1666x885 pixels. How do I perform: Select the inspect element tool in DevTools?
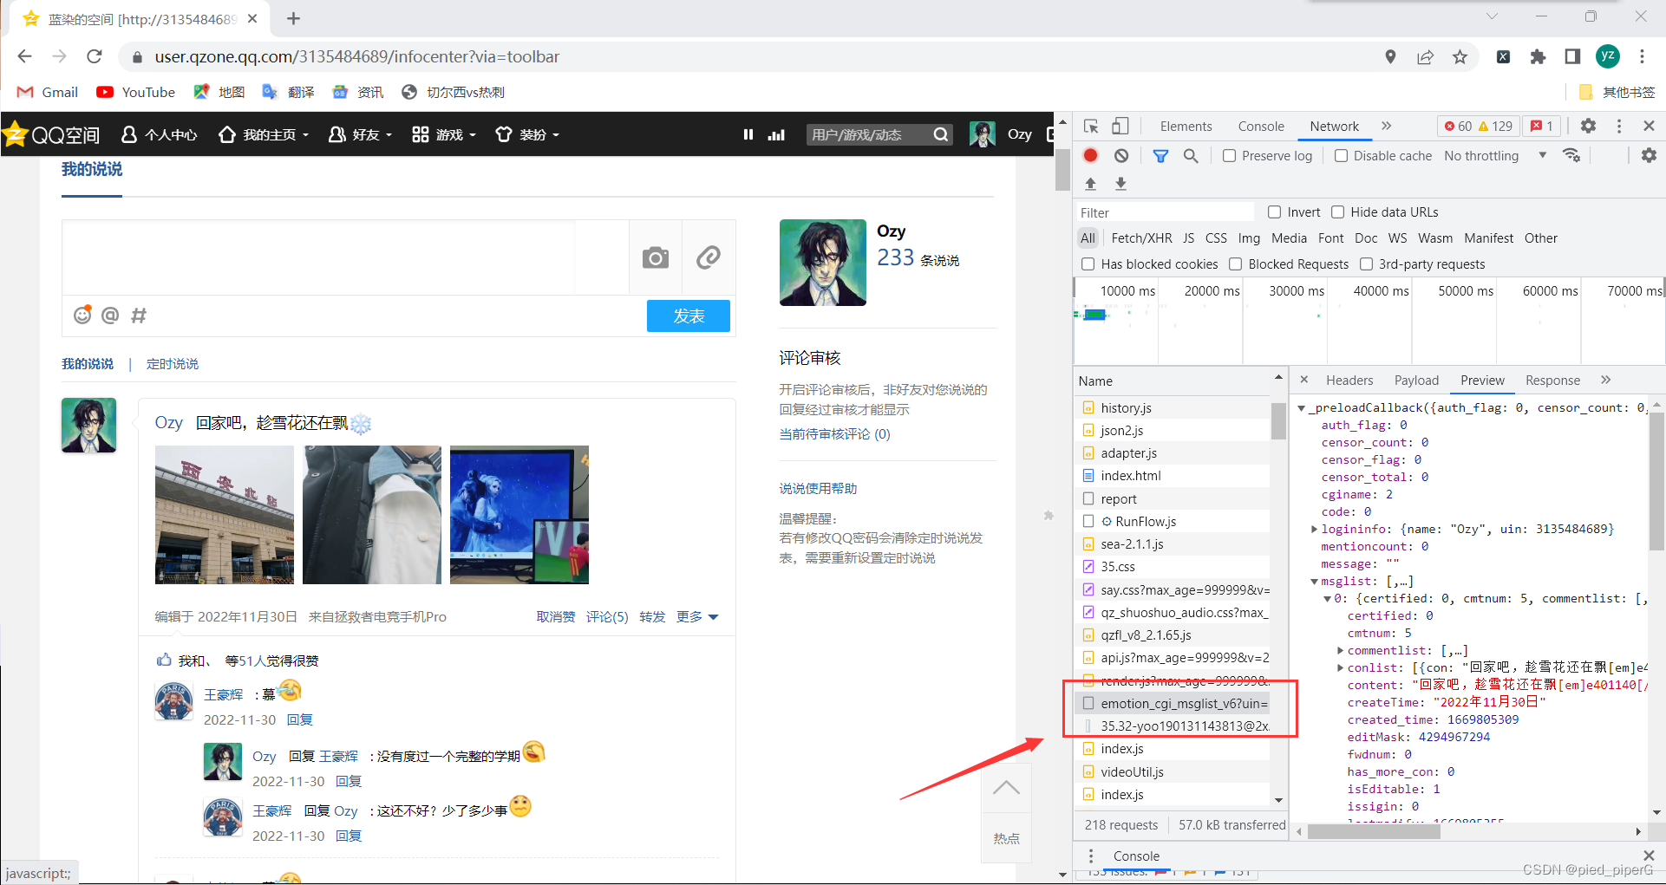pos(1090,126)
